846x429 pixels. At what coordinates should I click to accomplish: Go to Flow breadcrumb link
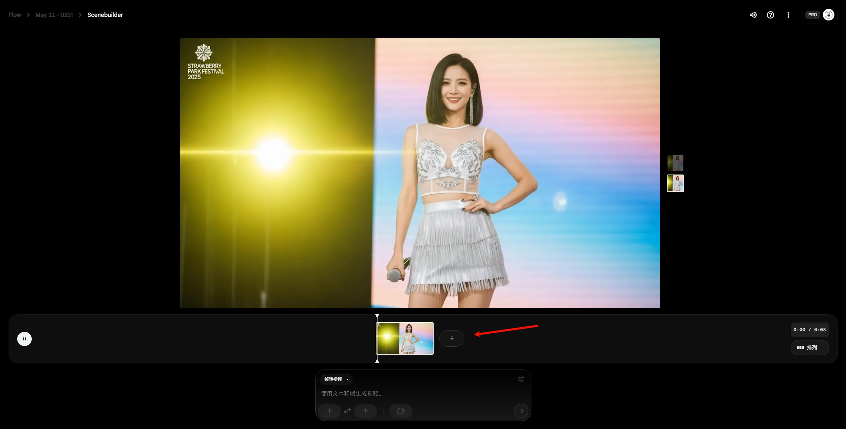tap(15, 15)
